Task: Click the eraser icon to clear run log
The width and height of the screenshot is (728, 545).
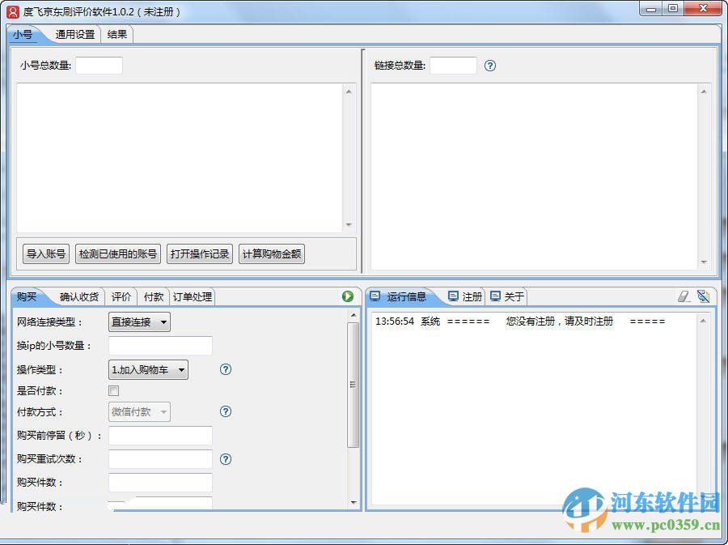Action: pyautogui.click(x=682, y=296)
